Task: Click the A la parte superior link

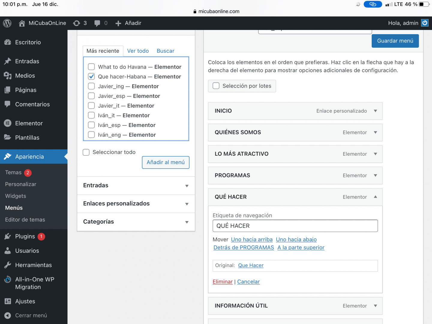Action: coord(301,247)
